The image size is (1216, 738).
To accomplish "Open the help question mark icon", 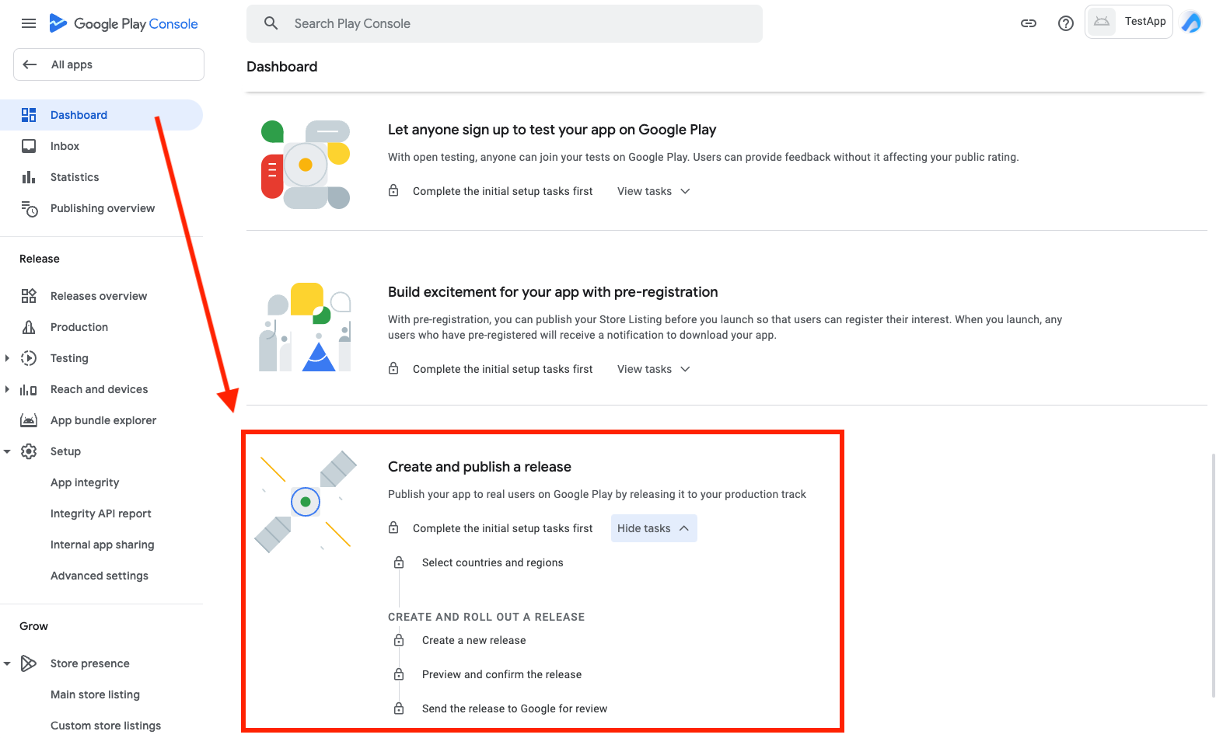I will 1066,23.
